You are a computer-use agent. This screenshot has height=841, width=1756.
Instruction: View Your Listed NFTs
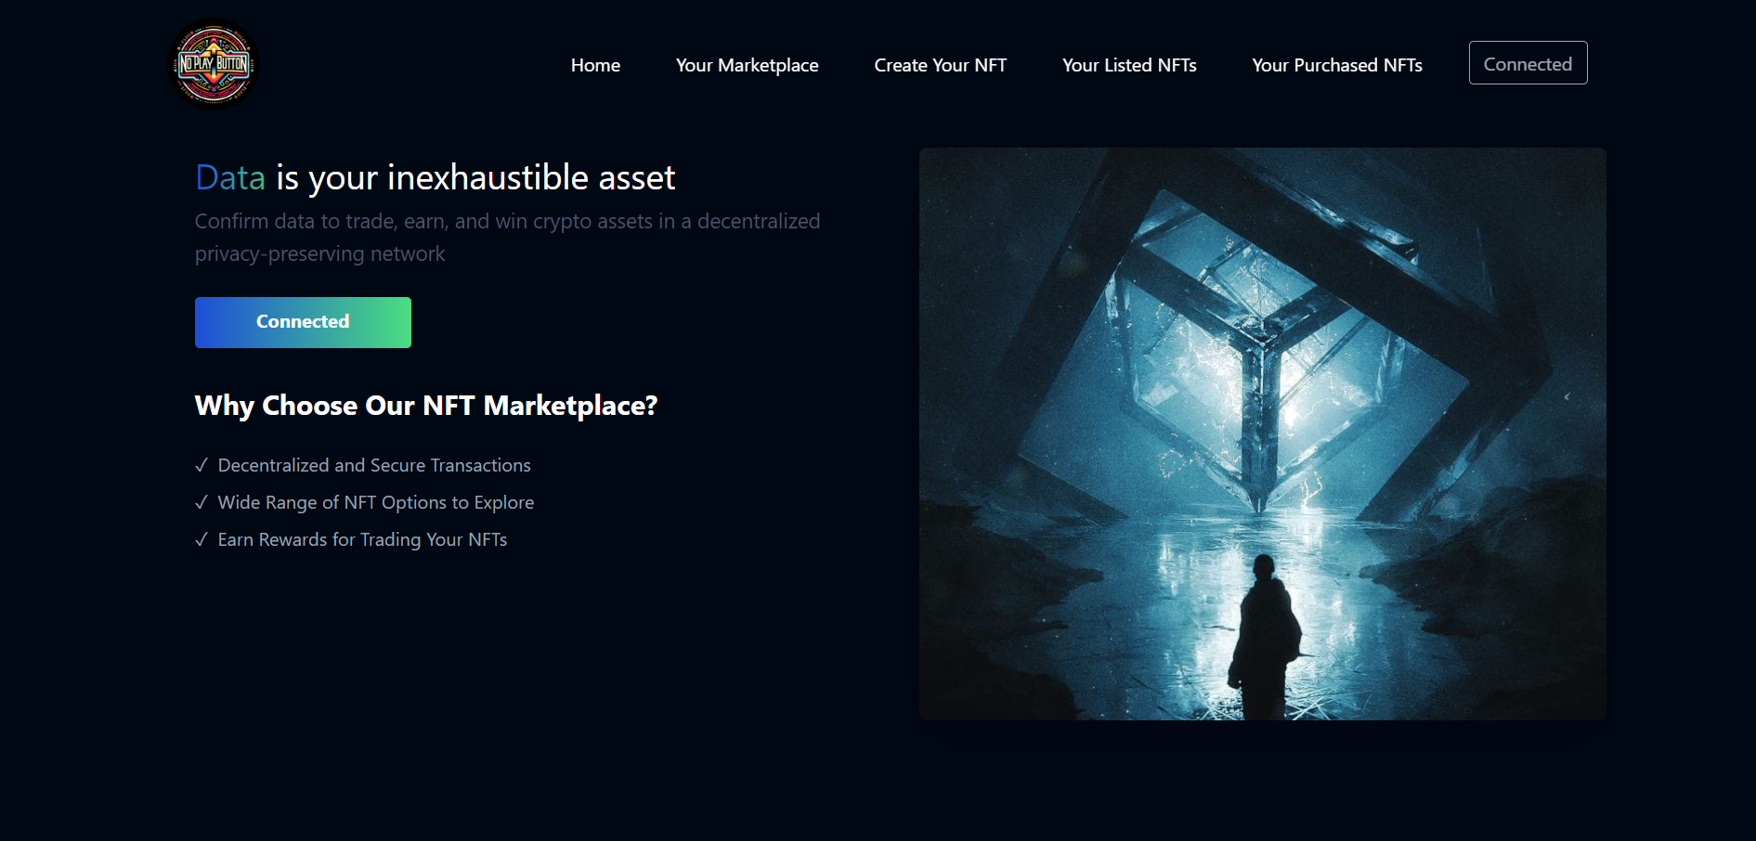(x=1129, y=65)
